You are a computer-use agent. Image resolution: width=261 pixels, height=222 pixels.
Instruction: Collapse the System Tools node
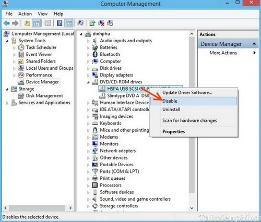click(7, 41)
